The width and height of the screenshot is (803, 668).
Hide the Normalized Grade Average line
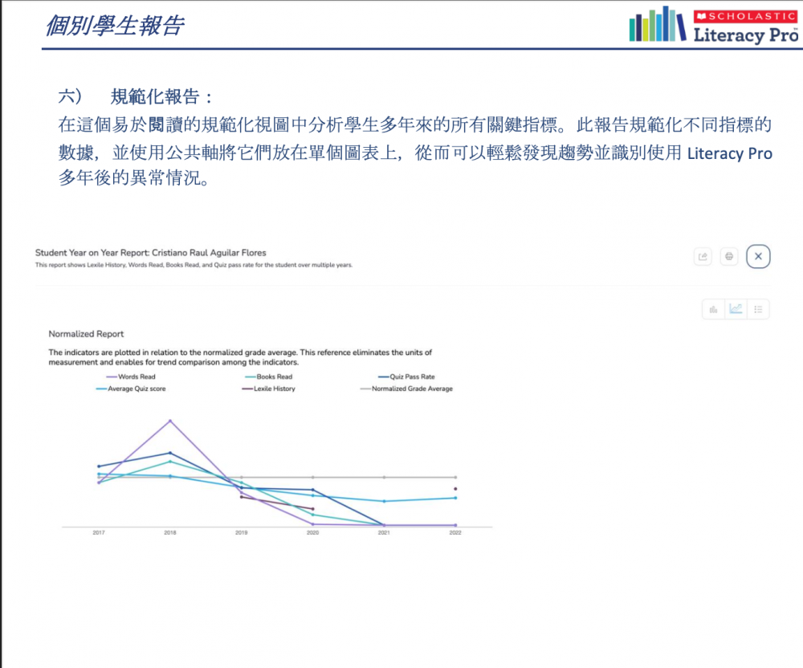click(411, 389)
